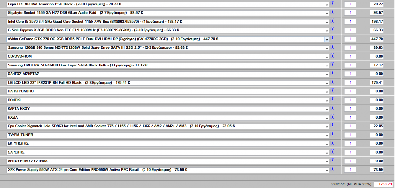Show info for XFX 550W power supply

pyautogui.click(x=332, y=169)
